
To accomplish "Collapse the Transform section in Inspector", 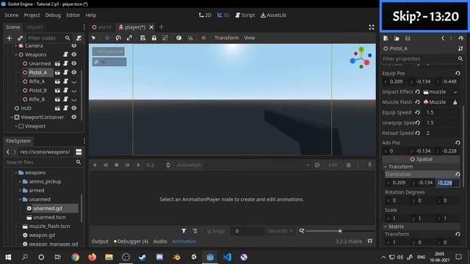I will tap(386, 166).
